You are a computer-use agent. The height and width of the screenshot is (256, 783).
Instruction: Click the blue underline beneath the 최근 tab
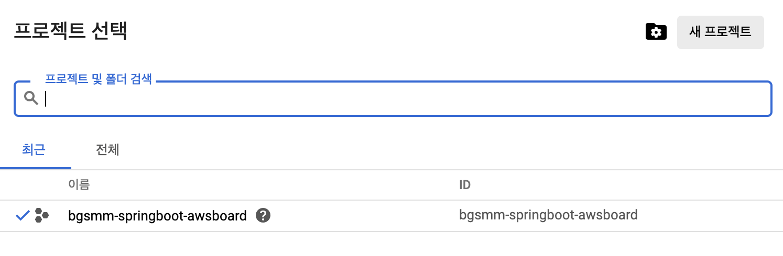coord(36,168)
